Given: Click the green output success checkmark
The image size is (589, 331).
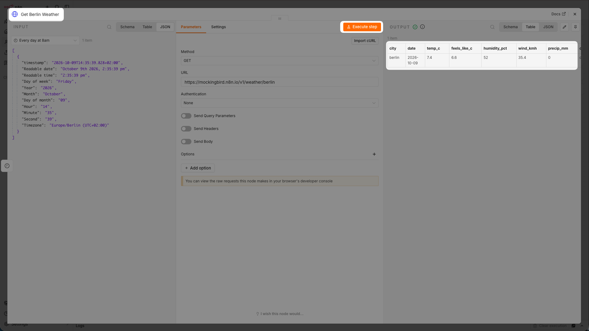Looking at the screenshot, I should [415, 27].
